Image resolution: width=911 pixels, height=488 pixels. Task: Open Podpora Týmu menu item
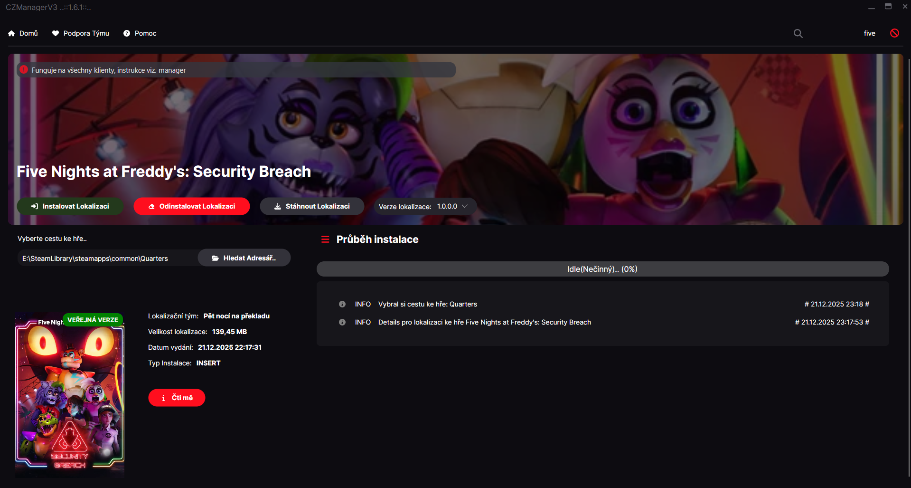pos(81,33)
